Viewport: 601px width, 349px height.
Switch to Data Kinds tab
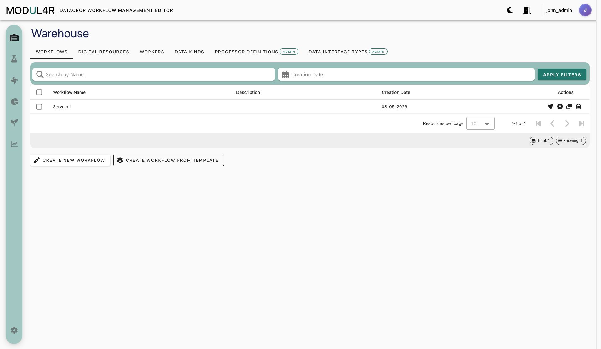pos(189,52)
